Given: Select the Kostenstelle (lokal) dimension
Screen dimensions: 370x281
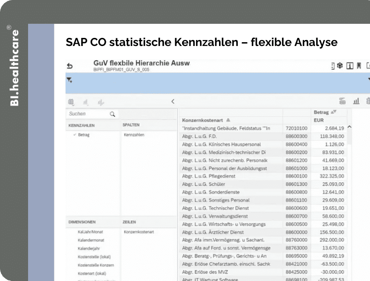Looking at the screenshot, I should coord(94,257).
